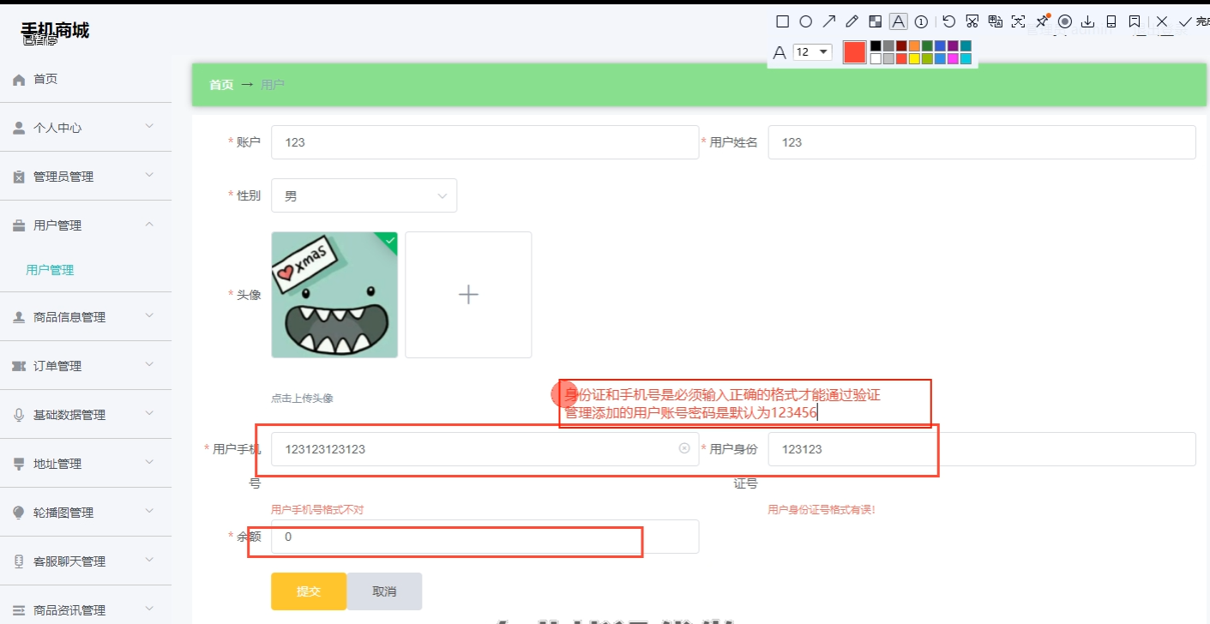Click the 轮播图管理 bulb icon
The width and height of the screenshot is (1210, 624).
pos(19,513)
